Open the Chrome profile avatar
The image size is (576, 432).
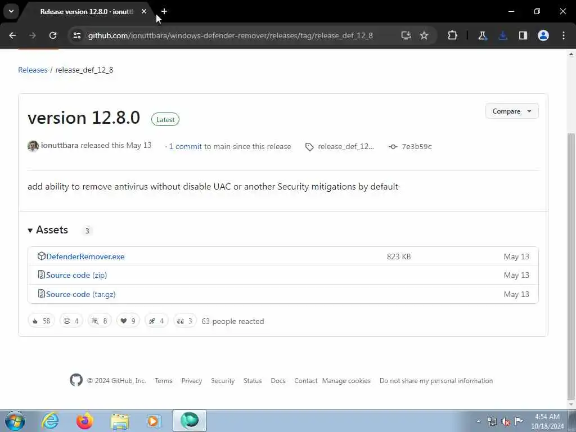tap(543, 35)
